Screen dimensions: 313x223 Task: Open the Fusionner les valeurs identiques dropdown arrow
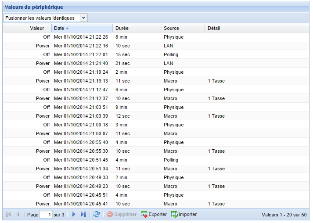(84, 18)
